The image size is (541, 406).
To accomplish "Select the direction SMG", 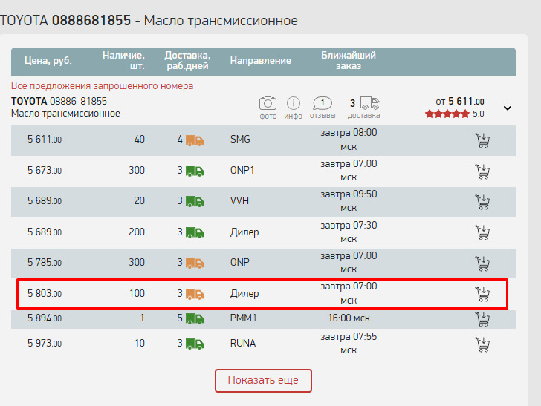I will tap(240, 140).
